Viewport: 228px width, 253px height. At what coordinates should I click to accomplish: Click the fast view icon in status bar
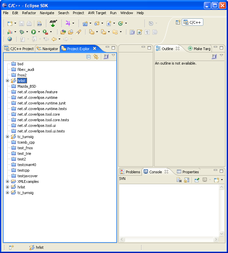11,247
